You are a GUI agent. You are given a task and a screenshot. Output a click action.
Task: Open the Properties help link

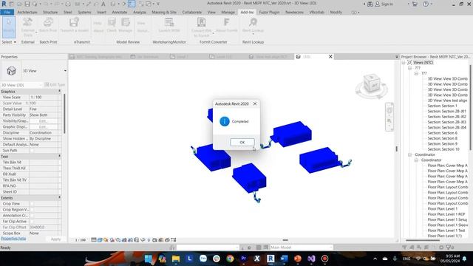click(13, 238)
